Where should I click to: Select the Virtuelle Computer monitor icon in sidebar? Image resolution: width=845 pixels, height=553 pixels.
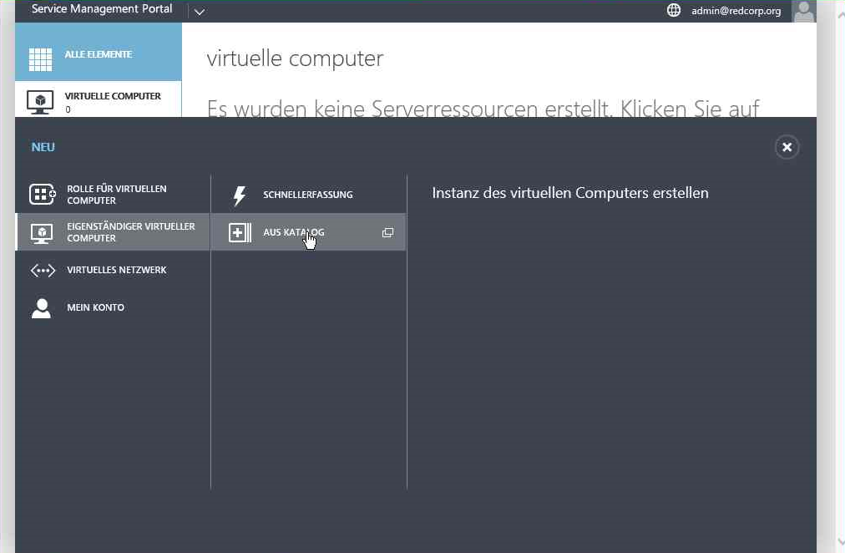point(40,101)
